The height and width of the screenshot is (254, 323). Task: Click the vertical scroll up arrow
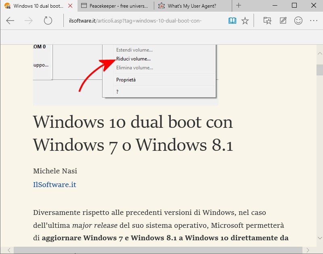[320, 54]
